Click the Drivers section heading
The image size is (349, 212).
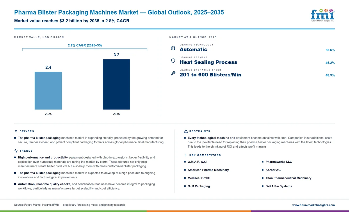(x=27, y=131)
